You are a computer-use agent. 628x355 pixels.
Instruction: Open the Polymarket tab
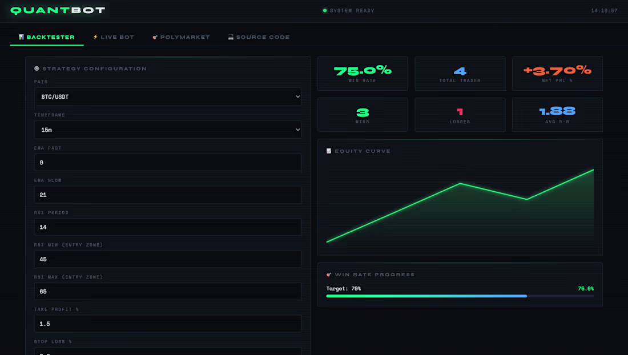(x=181, y=37)
